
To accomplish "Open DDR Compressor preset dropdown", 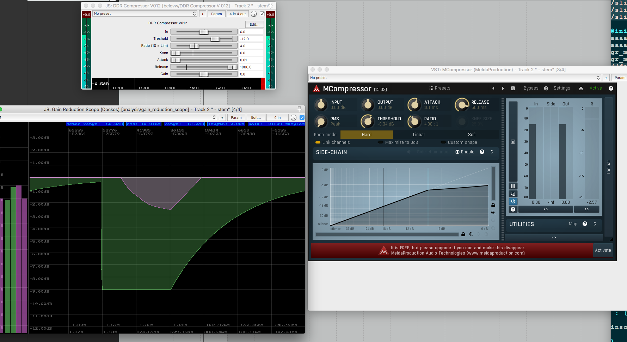I will click(x=145, y=14).
